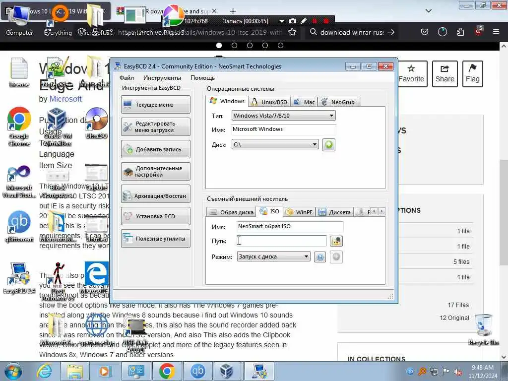Open the browser extensions puzzle icon
508x381 pixels.
point(460,32)
